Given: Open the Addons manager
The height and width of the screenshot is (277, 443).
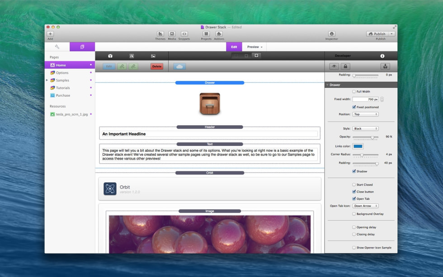Looking at the screenshot, I should [219, 34].
